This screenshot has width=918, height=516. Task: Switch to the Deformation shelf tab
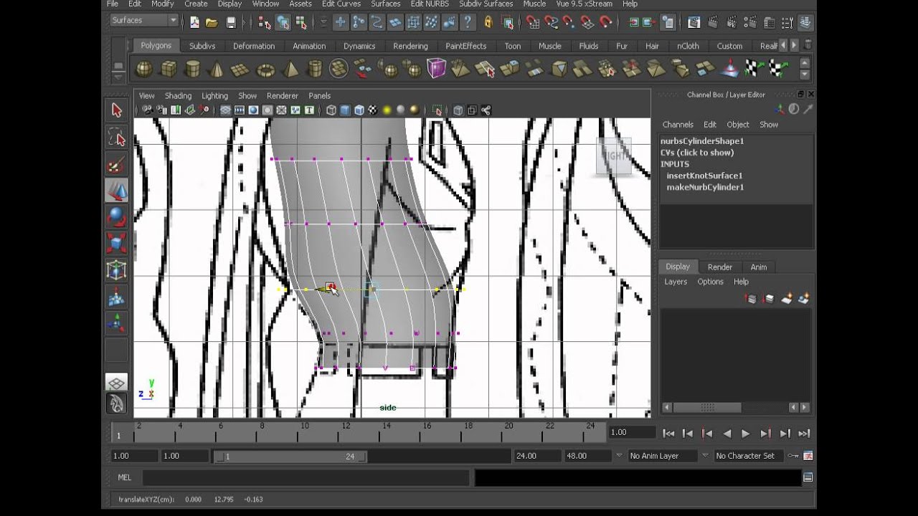254,46
